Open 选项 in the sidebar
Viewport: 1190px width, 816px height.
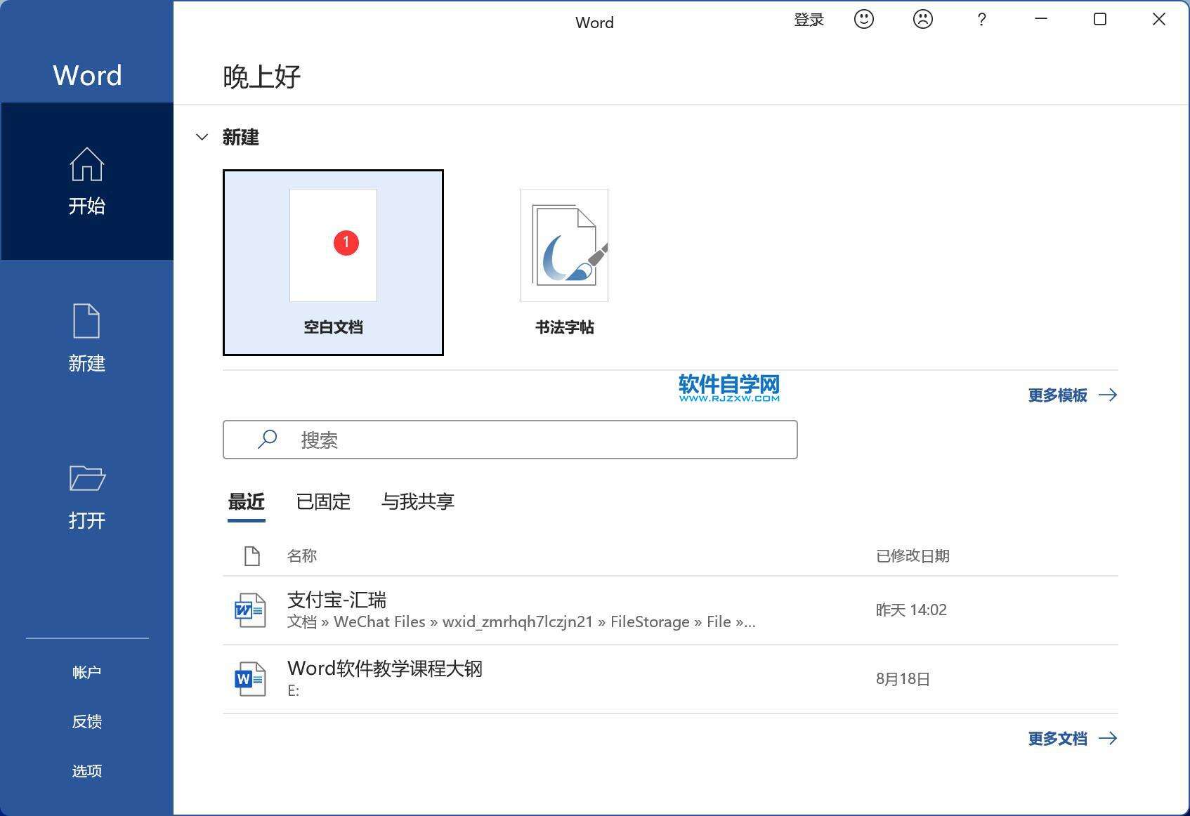tap(87, 770)
